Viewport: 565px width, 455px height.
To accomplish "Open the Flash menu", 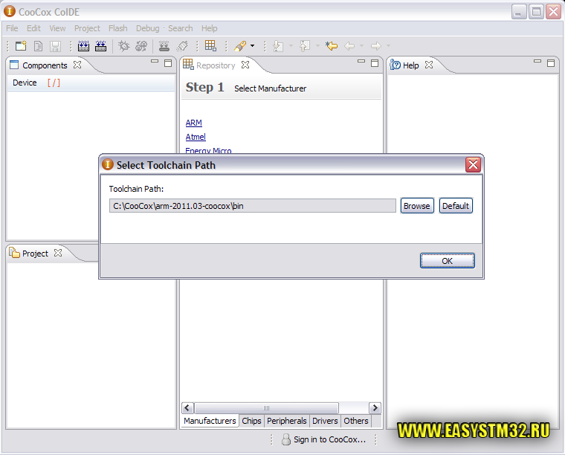I will click(117, 28).
